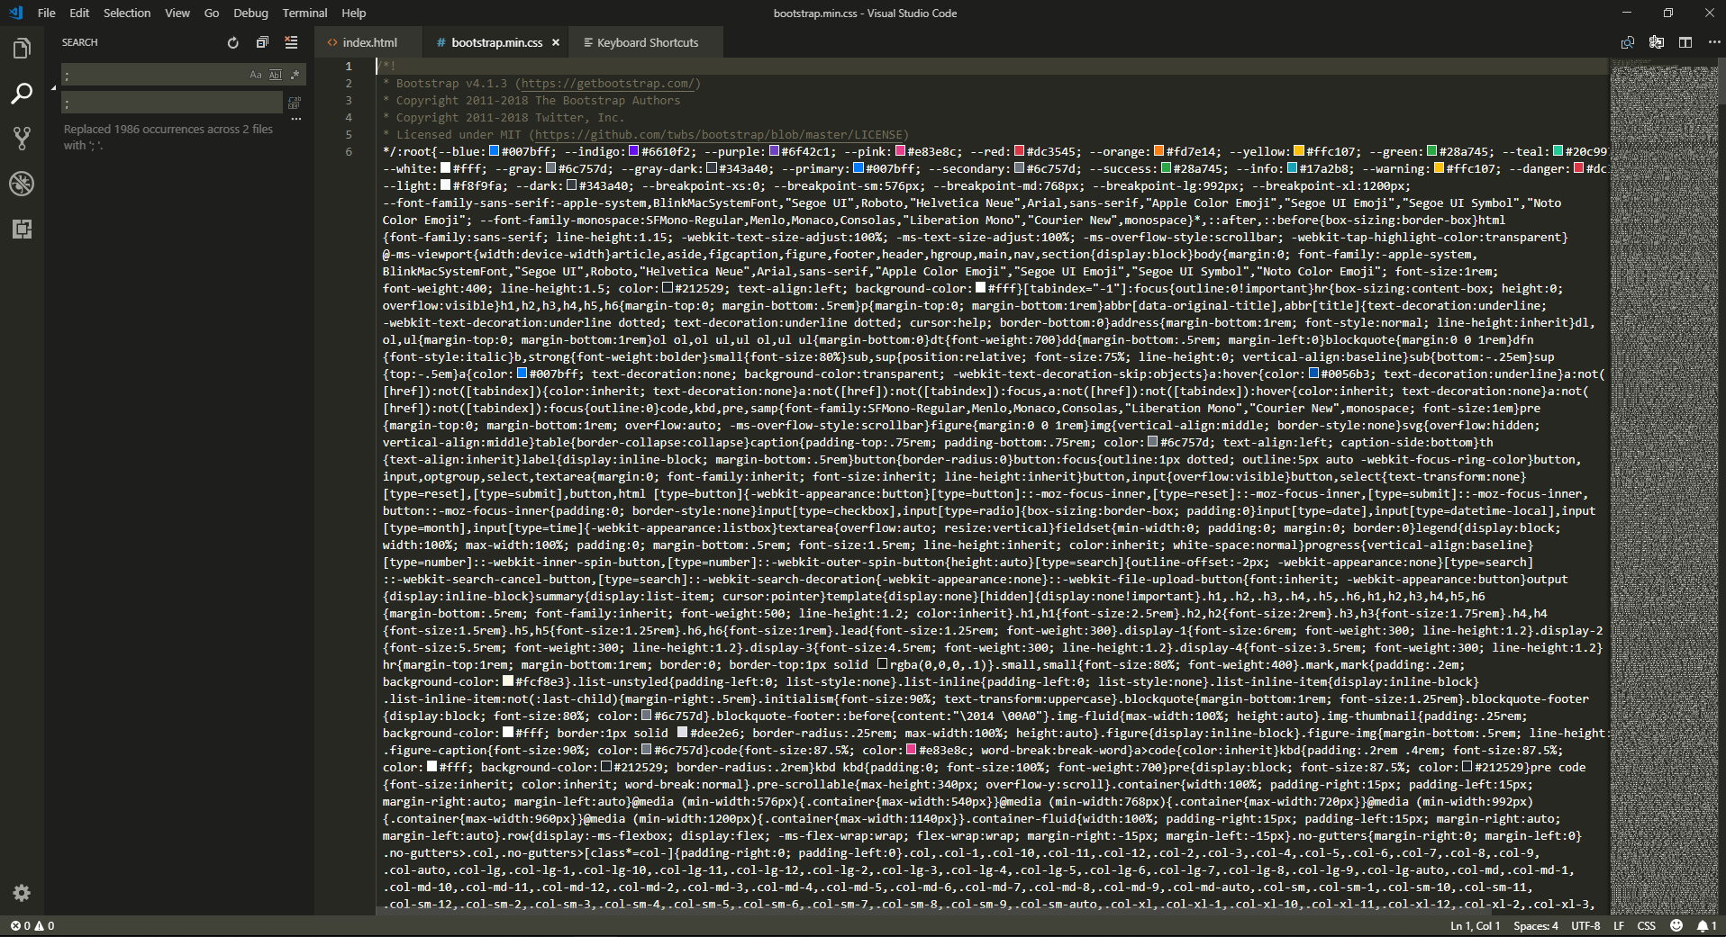The width and height of the screenshot is (1726, 937).
Task: Click the Replace All icon
Action: 295,103
